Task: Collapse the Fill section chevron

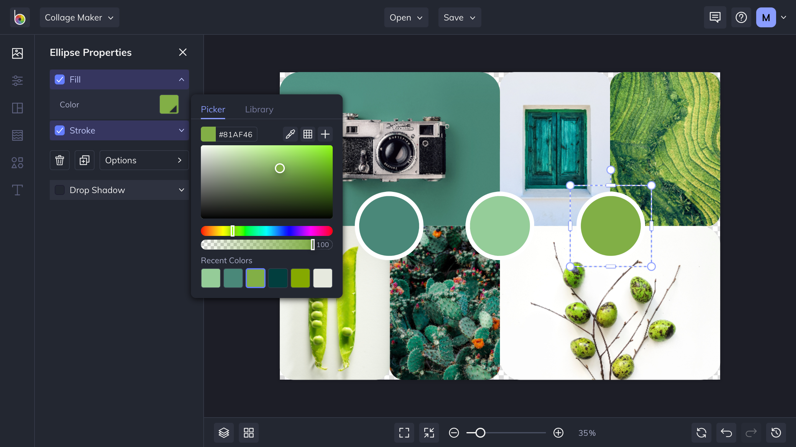Action: [181, 79]
